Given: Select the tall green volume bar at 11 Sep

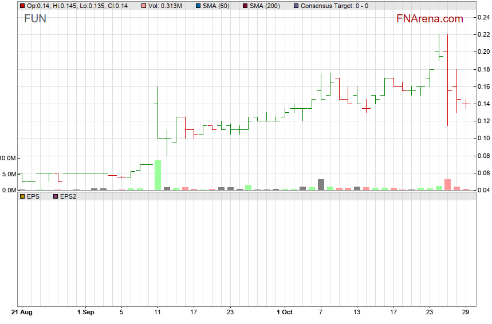Looking at the screenshot, I should (x=158, y=175).
